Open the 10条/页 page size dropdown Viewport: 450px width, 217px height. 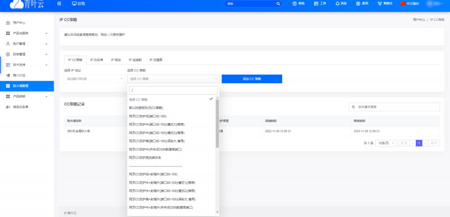(x=385, y=143)
